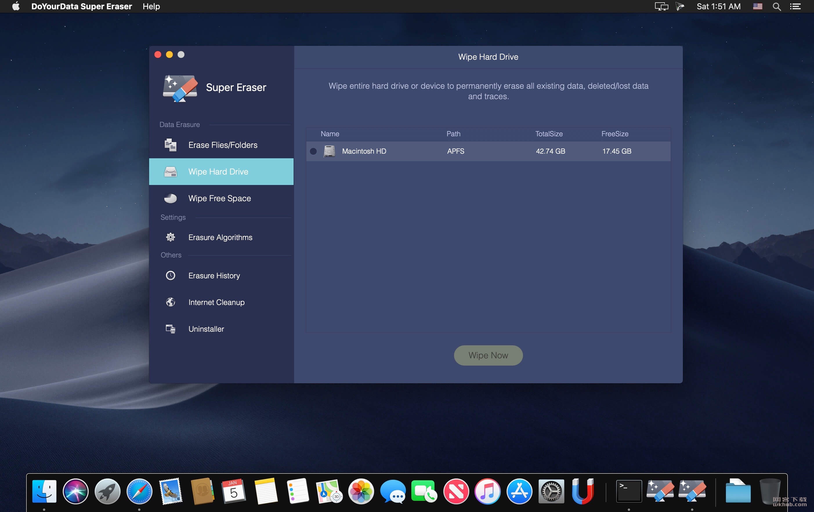Screen dimensions: 814x512
Task: Open the Trash in Dock
Action: tap(770, 491)
